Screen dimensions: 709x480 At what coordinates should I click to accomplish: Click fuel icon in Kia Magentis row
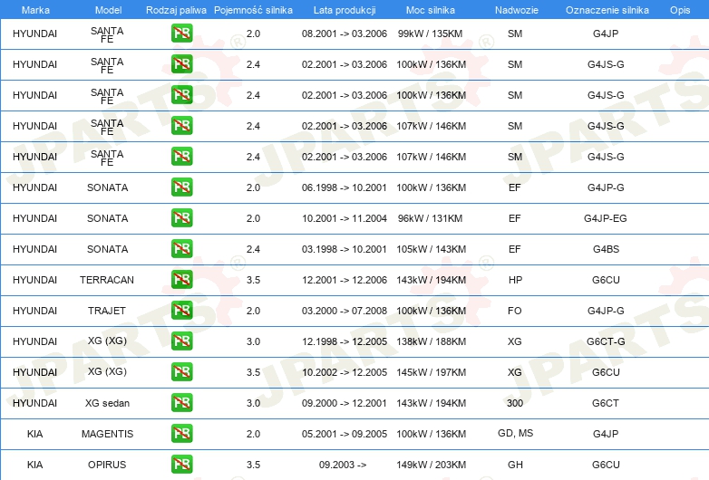pos(181,433)
